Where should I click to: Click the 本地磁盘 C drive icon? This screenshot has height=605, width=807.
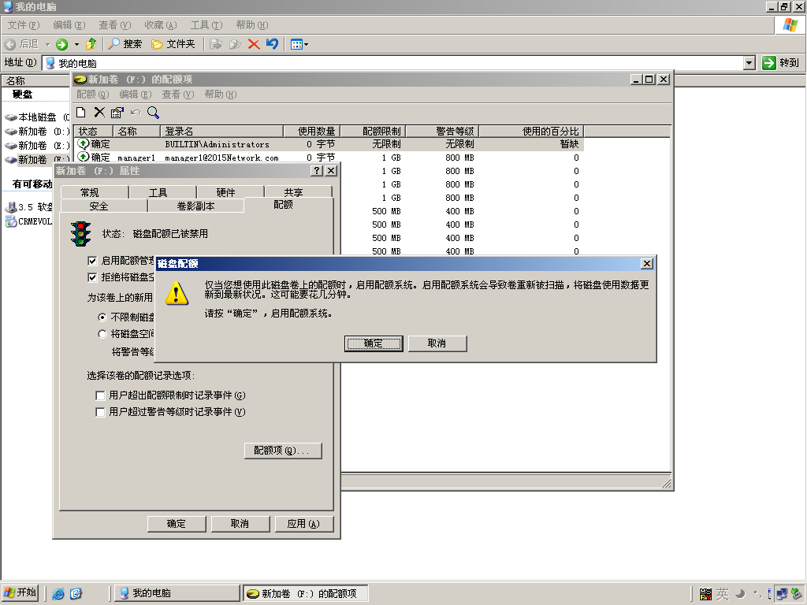point(11,117)
